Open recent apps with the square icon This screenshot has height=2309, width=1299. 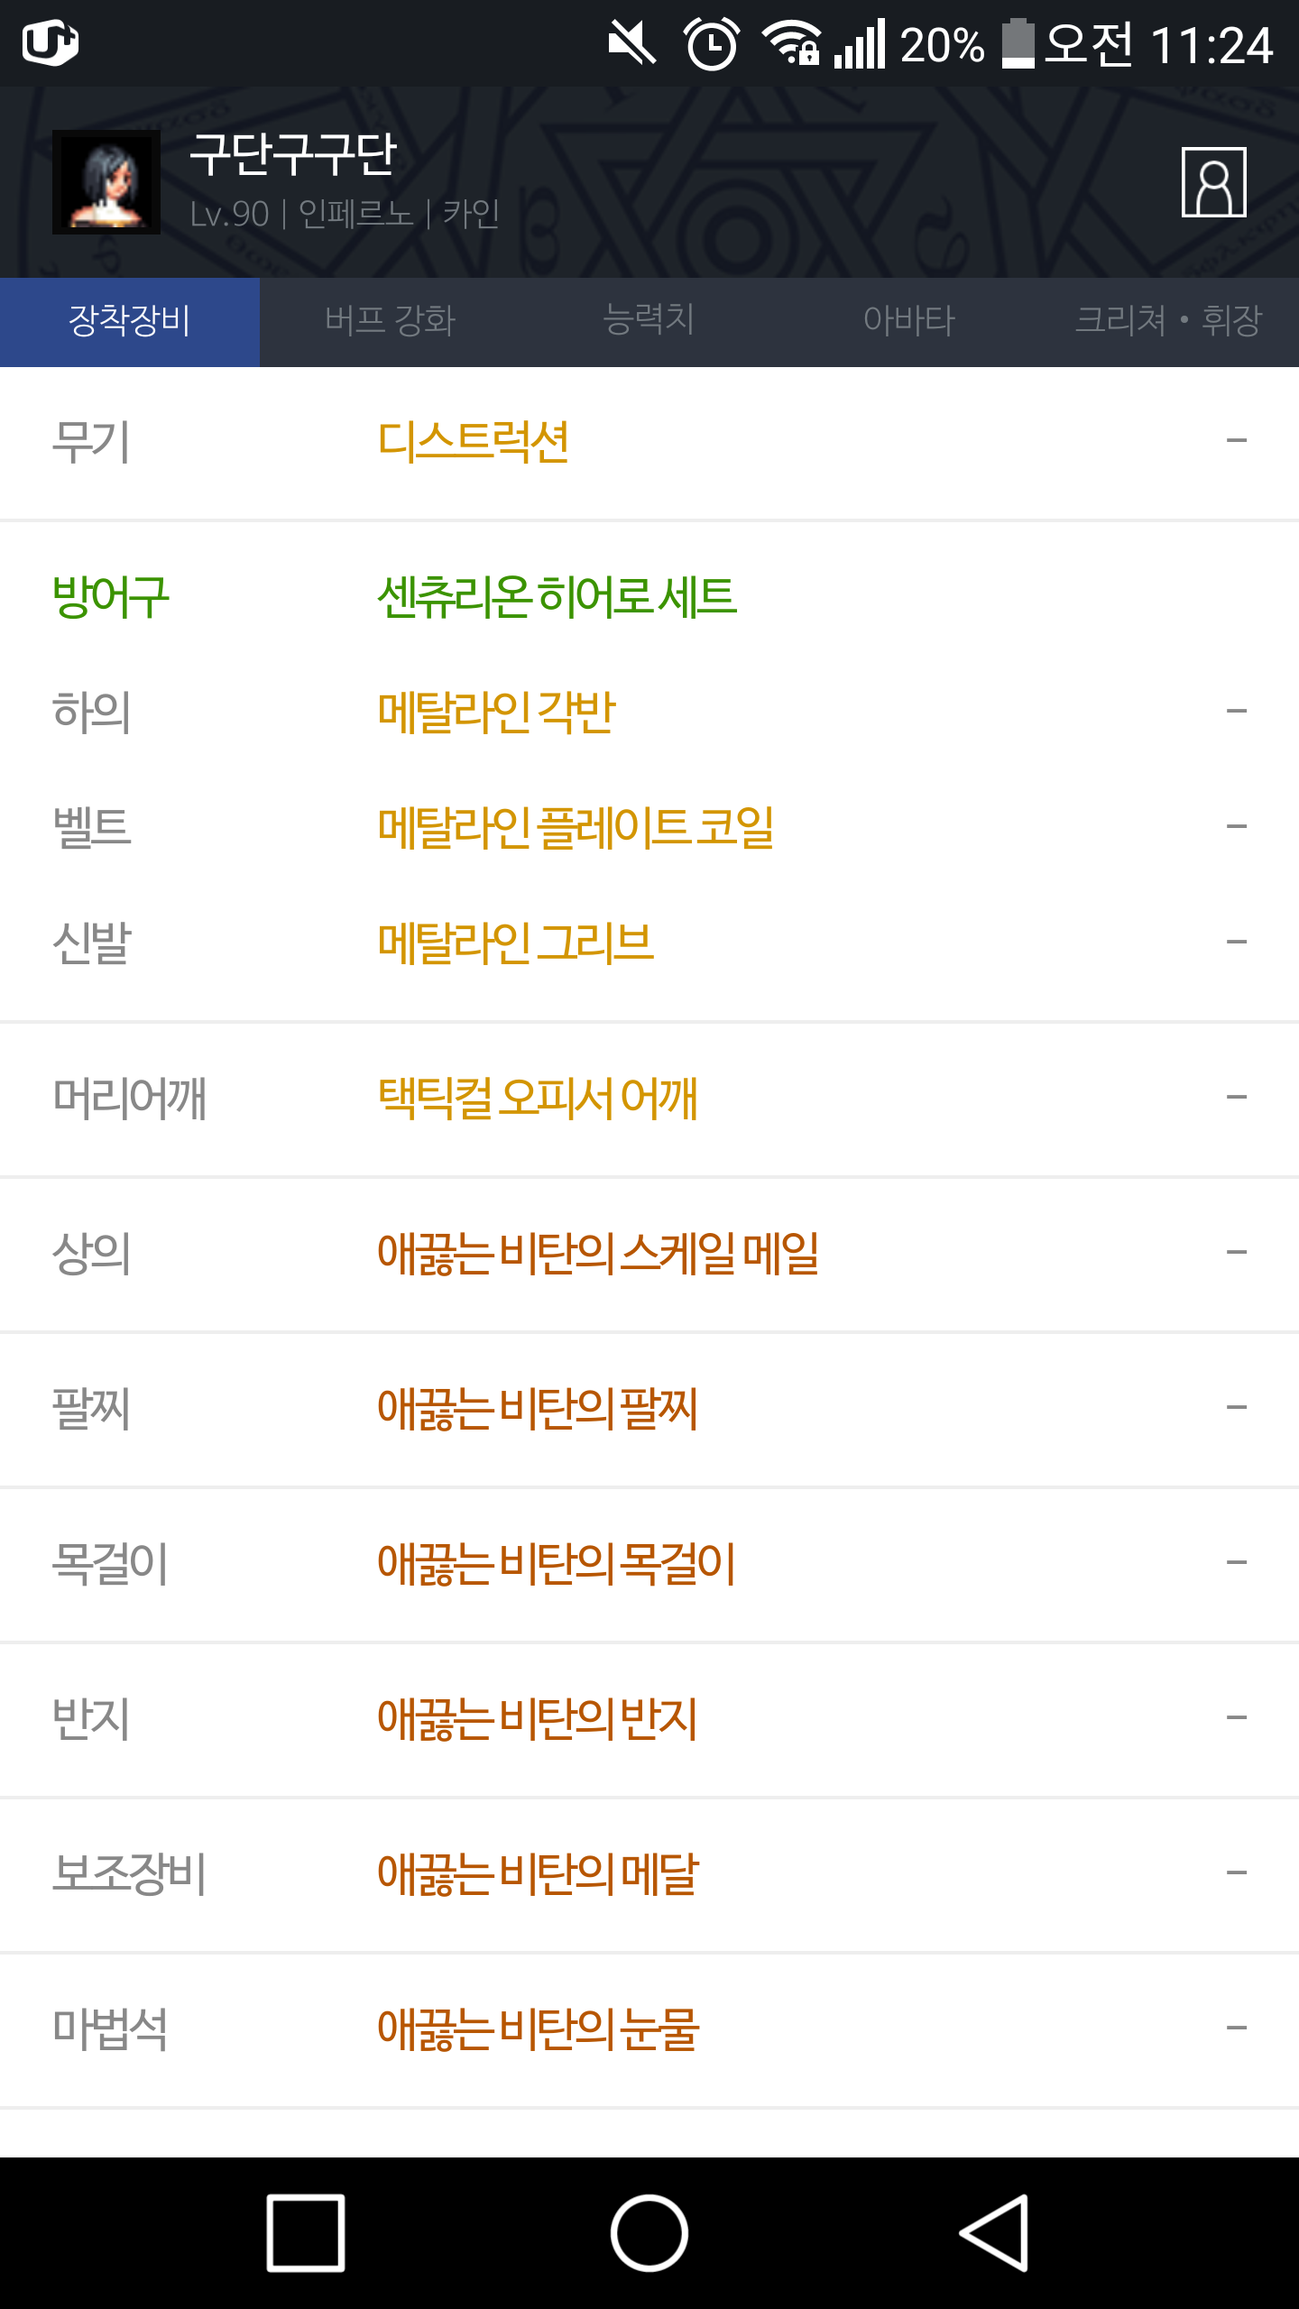306,2233
